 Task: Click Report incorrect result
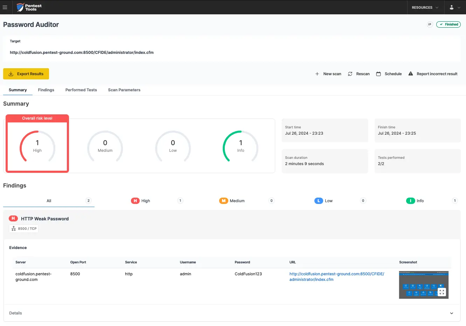pos(433,74)
